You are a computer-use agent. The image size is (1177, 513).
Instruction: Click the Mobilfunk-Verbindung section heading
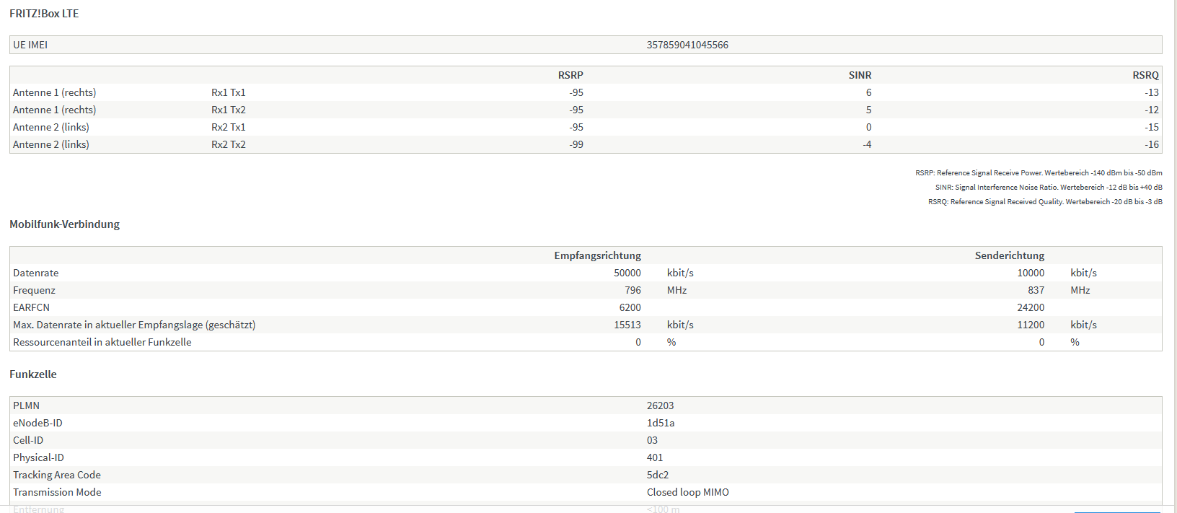pos(64,224)
